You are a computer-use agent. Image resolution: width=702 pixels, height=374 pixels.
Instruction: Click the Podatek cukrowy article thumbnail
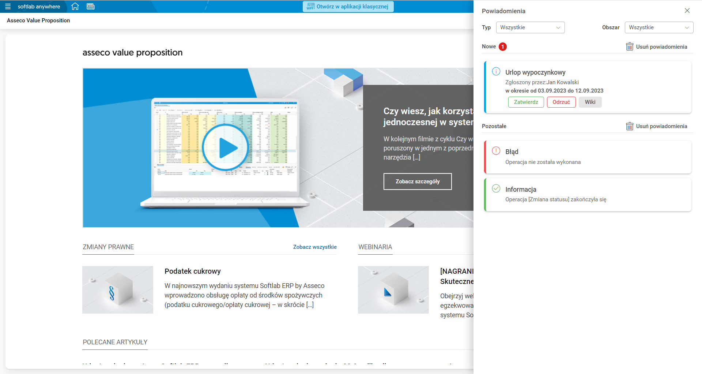pyautogui.click(x=118, y=290)
